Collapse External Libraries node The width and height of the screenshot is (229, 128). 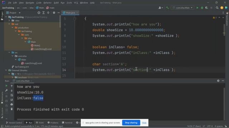[6, 70]
